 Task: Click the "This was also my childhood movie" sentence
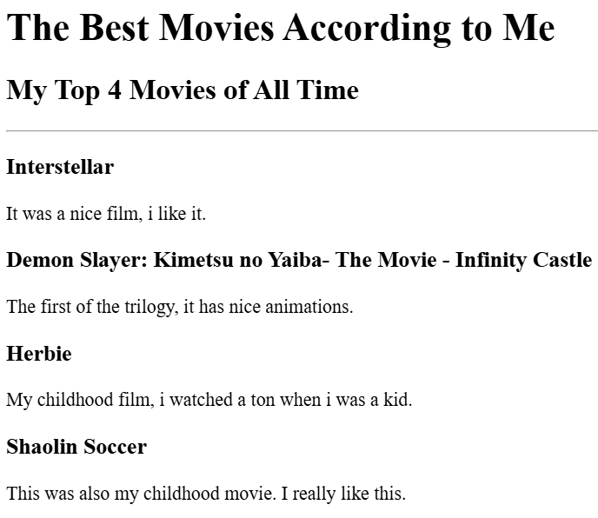pos(141,494)
